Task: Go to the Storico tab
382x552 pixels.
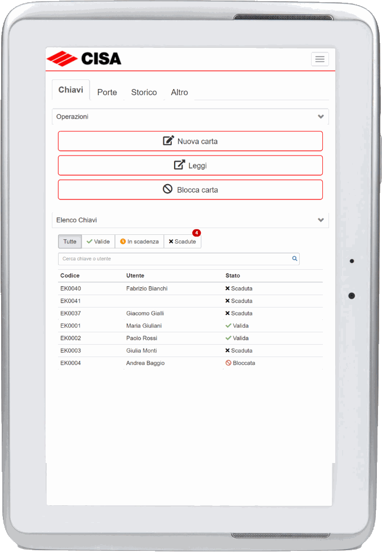Action: pyautogui.click(x=144, y=92)
